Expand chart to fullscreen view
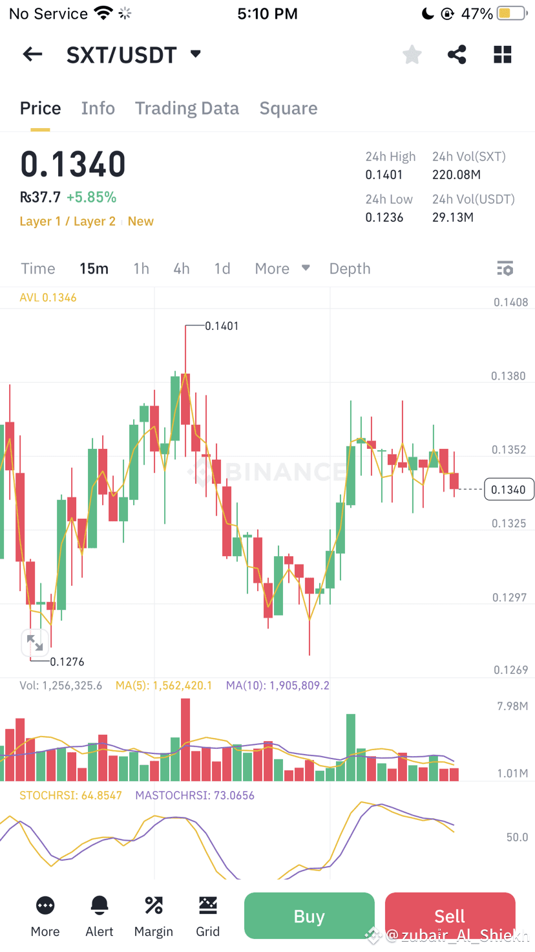The height and width of the screenshot is (952, 535). point(35,642)
